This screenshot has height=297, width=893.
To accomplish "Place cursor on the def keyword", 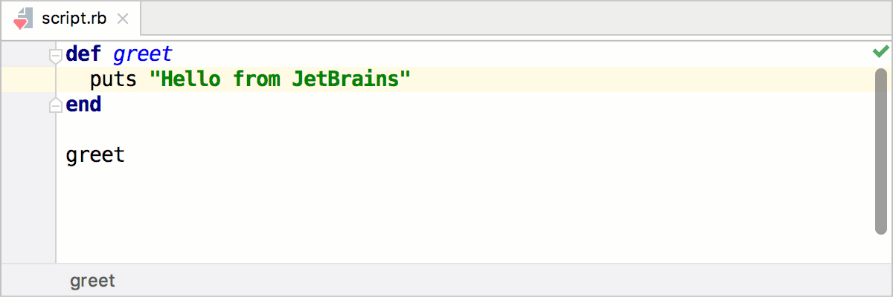I will point(83,54).
